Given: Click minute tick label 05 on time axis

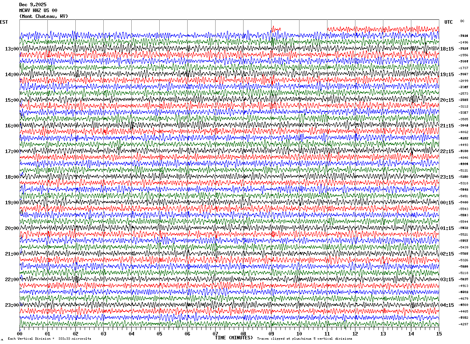Looking at the screenshot, I should pyautogui.click(x=160, y=334).
